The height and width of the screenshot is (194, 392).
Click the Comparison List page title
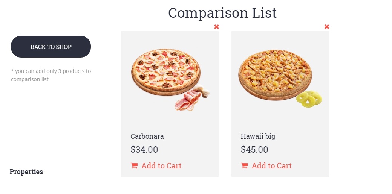222,13
